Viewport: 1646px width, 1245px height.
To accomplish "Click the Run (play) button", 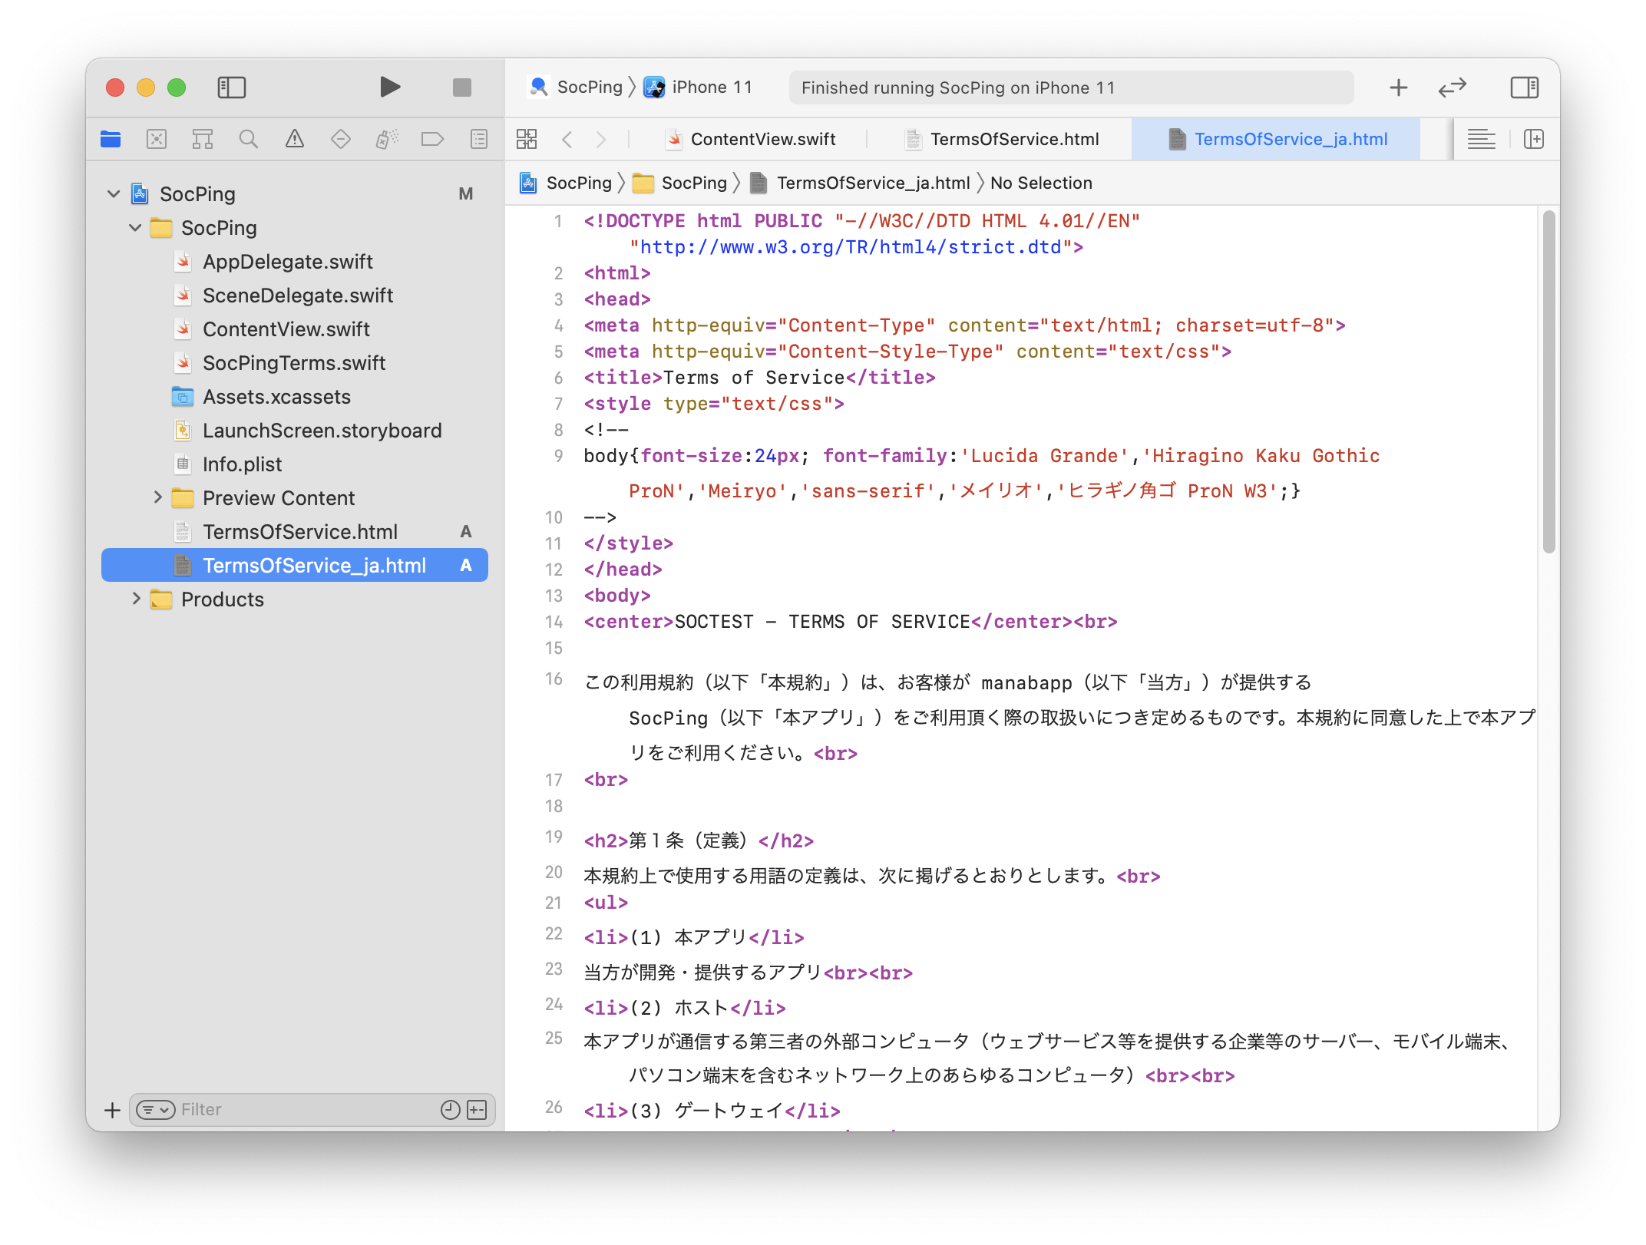I will pyautogui.click(x=390, y=87).
